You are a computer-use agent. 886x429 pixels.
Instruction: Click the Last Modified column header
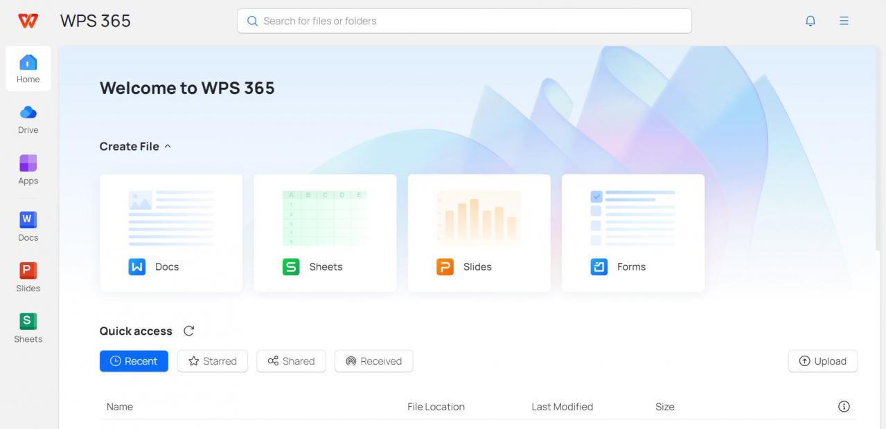[x=562, y=407]
